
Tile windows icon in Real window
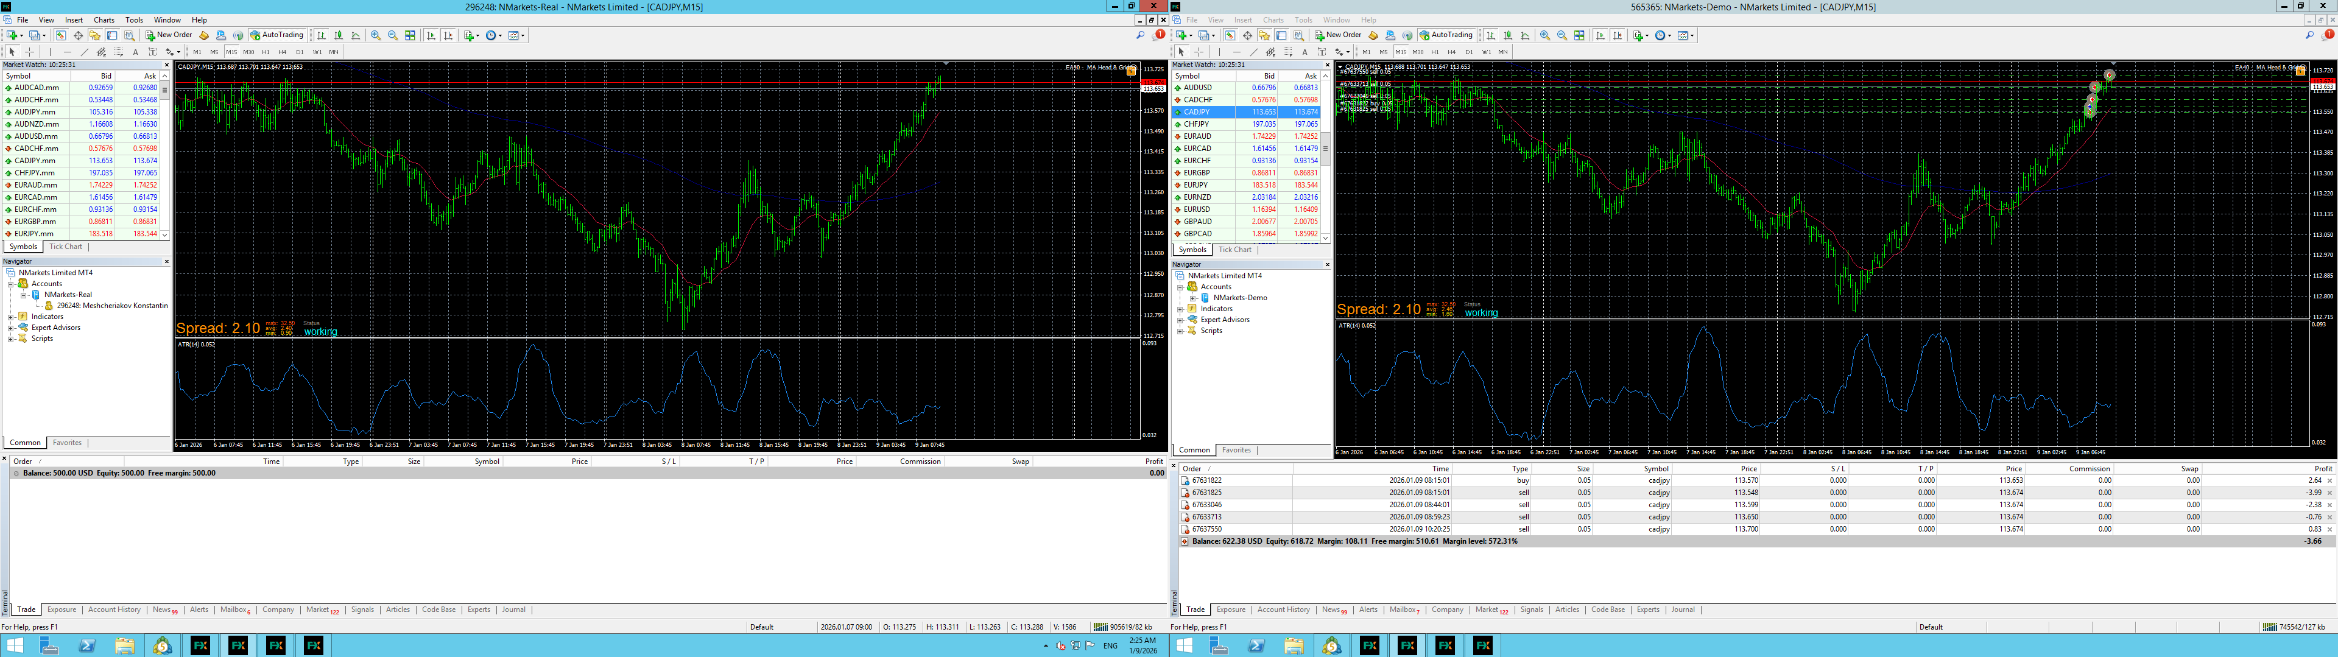tap(410, 35)
